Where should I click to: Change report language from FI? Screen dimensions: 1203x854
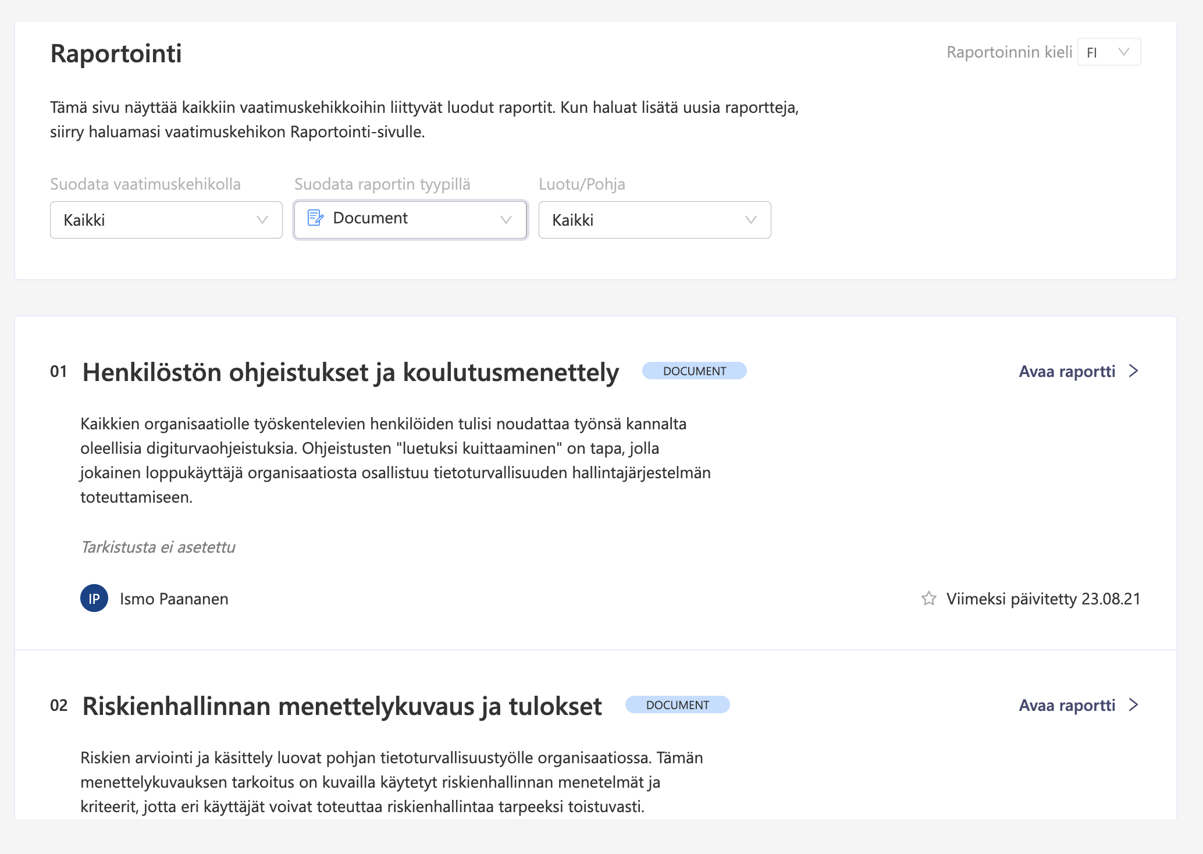click(x=1109, y=52)
